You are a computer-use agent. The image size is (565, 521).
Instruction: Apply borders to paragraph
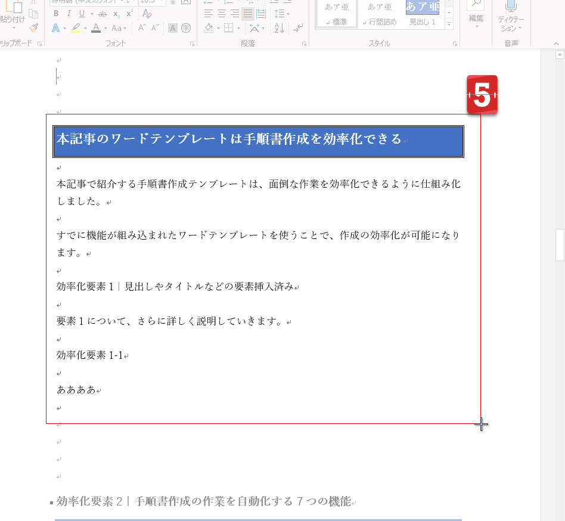click(x=228, y=28)
